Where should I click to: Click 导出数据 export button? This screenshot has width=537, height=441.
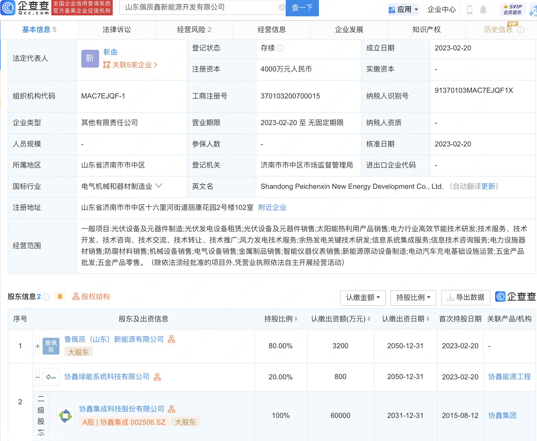coord(466,298)
